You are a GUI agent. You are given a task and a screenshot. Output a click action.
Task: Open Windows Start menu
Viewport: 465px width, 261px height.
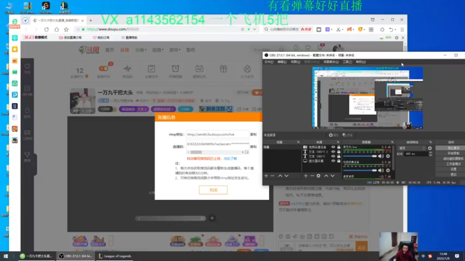pyautogui.click(x=6, y=256)
